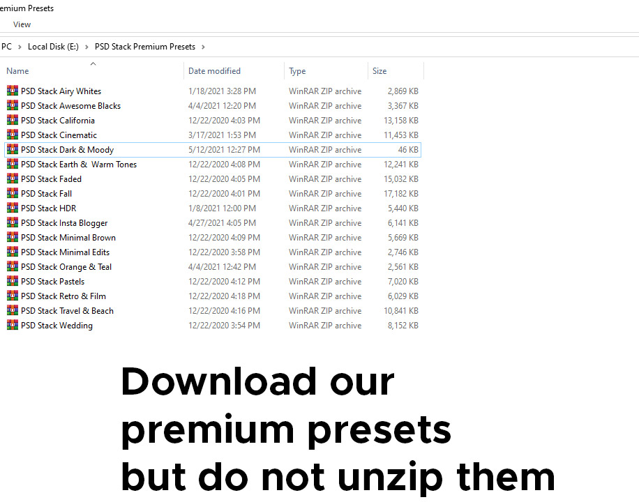Click the archive icon of PSD Stack Travel & Beach
Screen dimensions: 639x502
click(13, 310)
